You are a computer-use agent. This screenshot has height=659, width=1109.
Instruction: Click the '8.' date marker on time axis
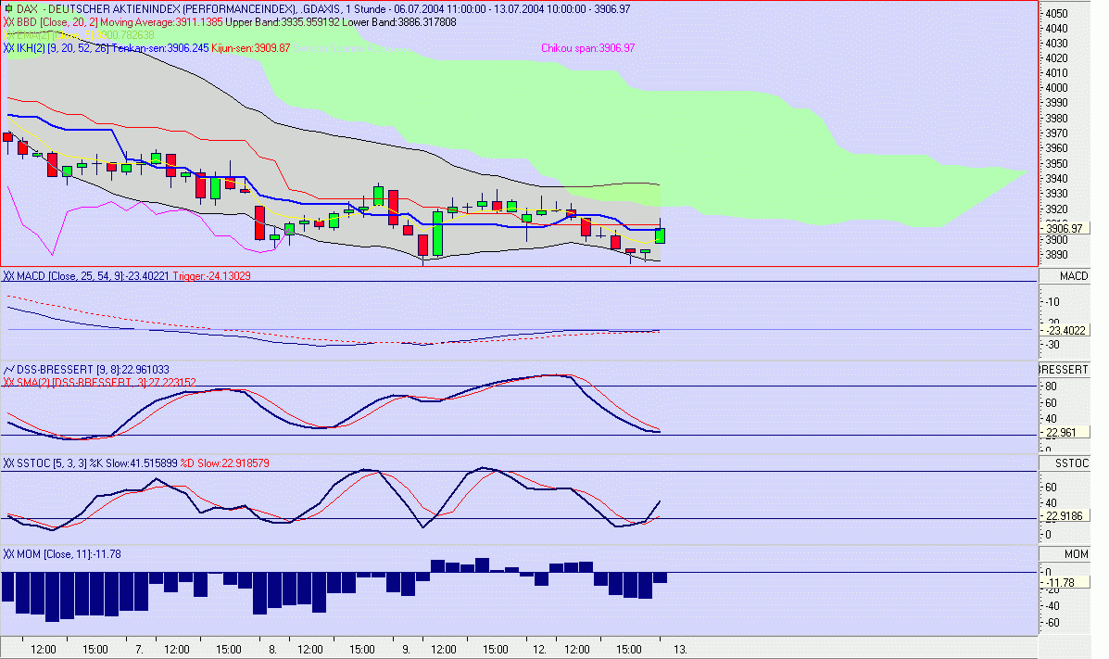[x=272, y=649]
